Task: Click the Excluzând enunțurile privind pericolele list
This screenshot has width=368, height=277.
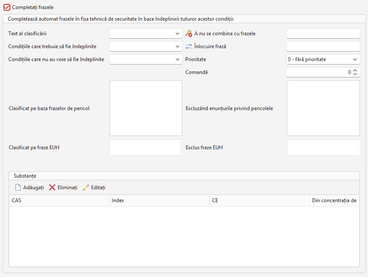Action: pyautogui.click(x=323, y=108)
